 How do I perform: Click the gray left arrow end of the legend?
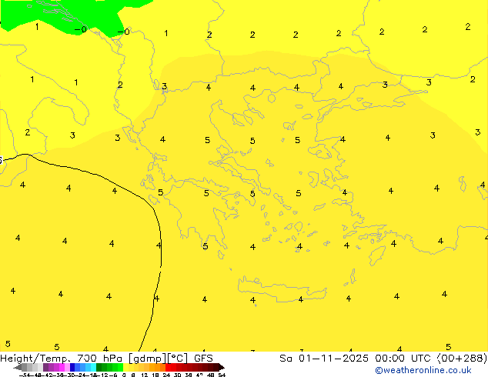click(18, 368)
